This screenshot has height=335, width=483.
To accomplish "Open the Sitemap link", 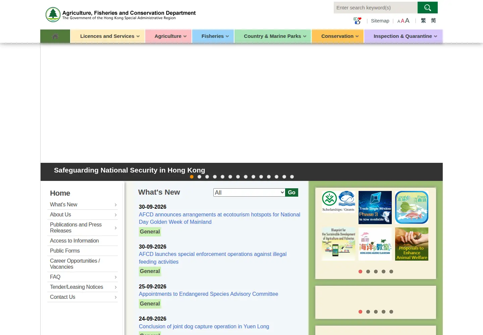I will pos(380,21).
